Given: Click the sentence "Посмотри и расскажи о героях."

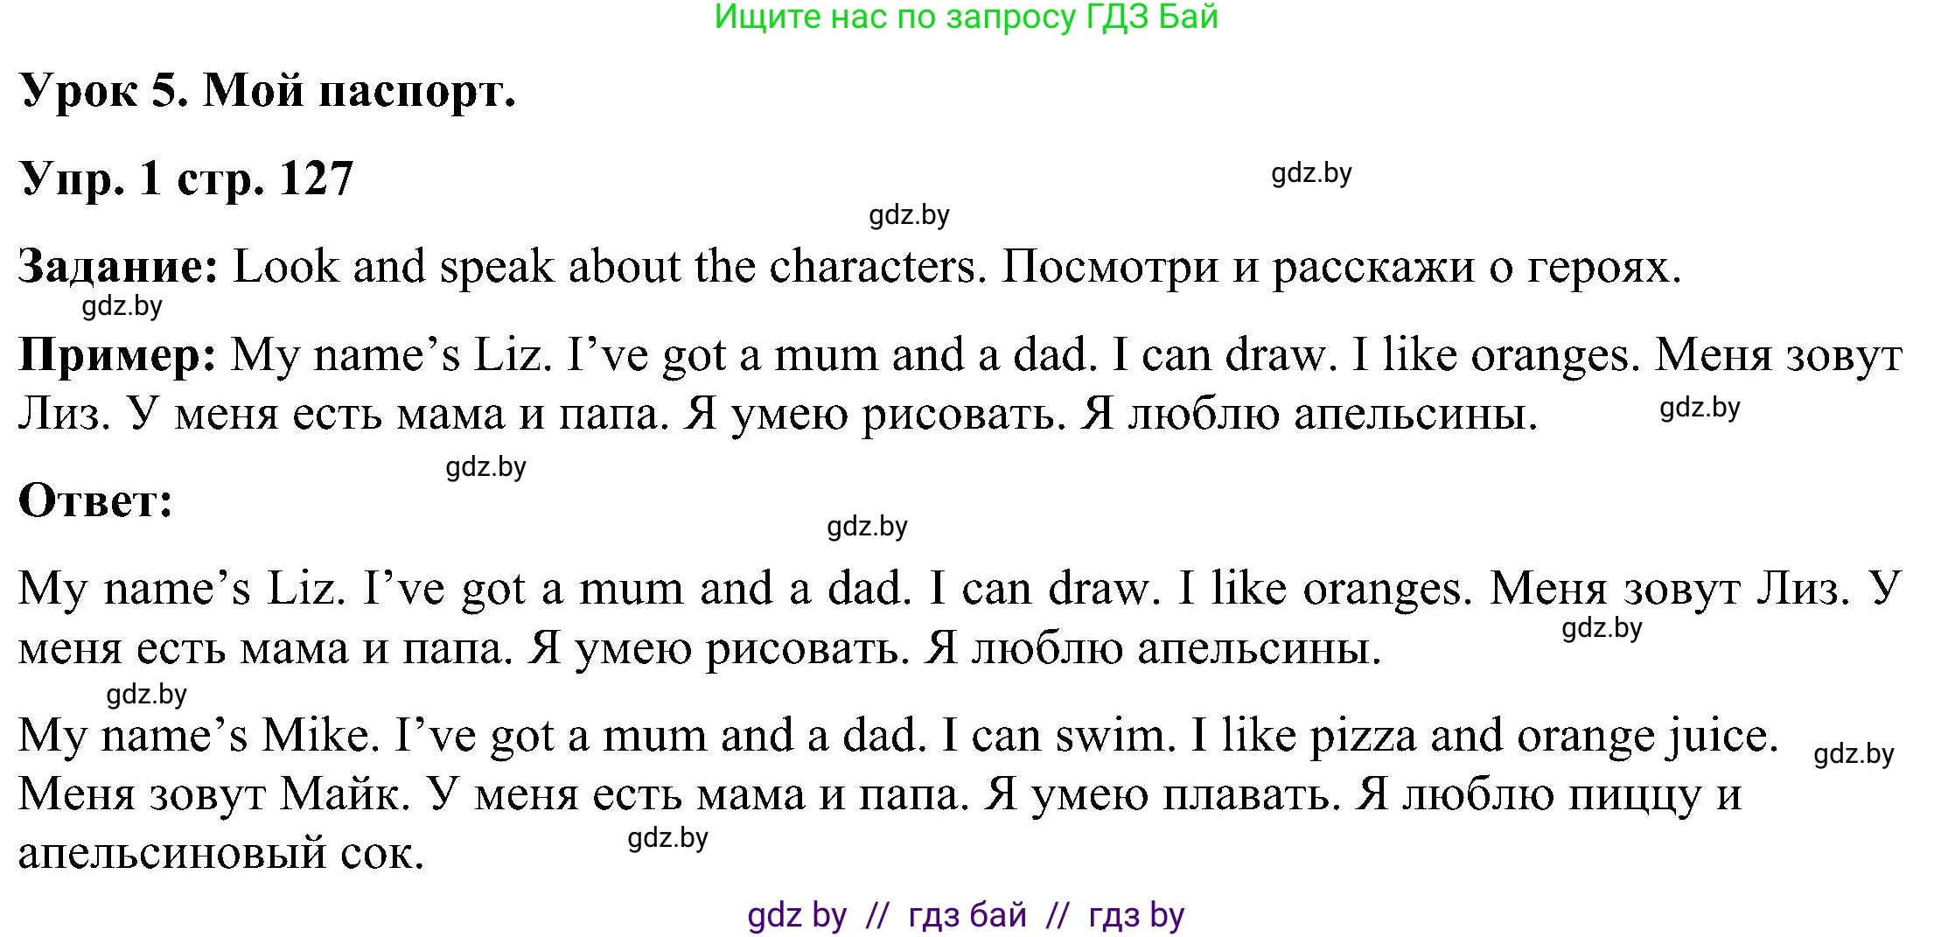Looking at the screenshot, I should pyautogui.click(x=1341, y=266).
